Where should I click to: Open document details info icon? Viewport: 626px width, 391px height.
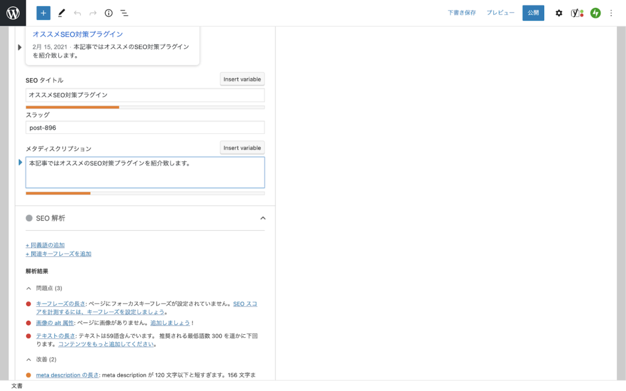coord(109,13)
